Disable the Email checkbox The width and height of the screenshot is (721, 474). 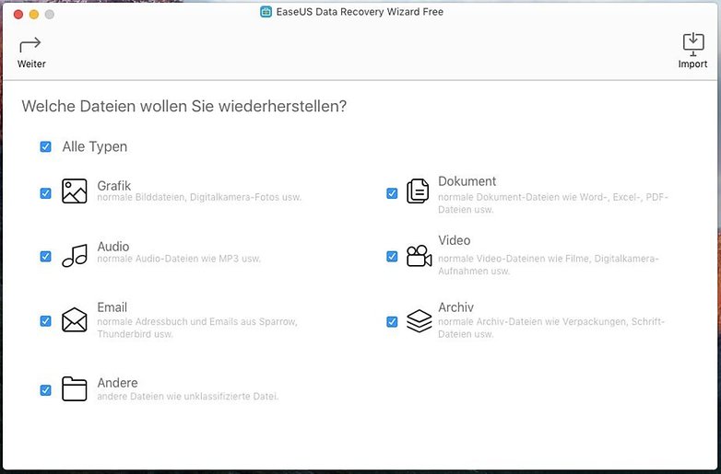[x=45, y=321]
